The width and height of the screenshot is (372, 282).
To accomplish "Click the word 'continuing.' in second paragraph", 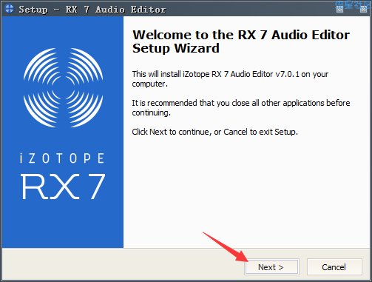I will click(151, 113).
